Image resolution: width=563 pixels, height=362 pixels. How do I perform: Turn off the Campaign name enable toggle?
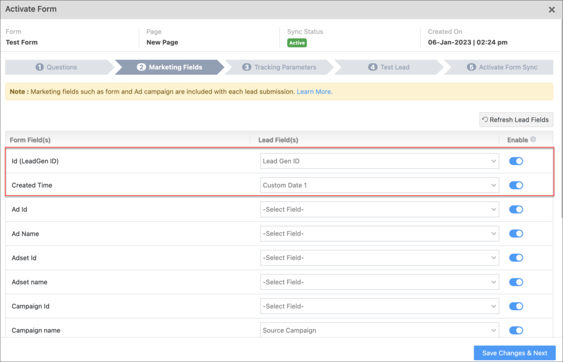tap(516, 330)
